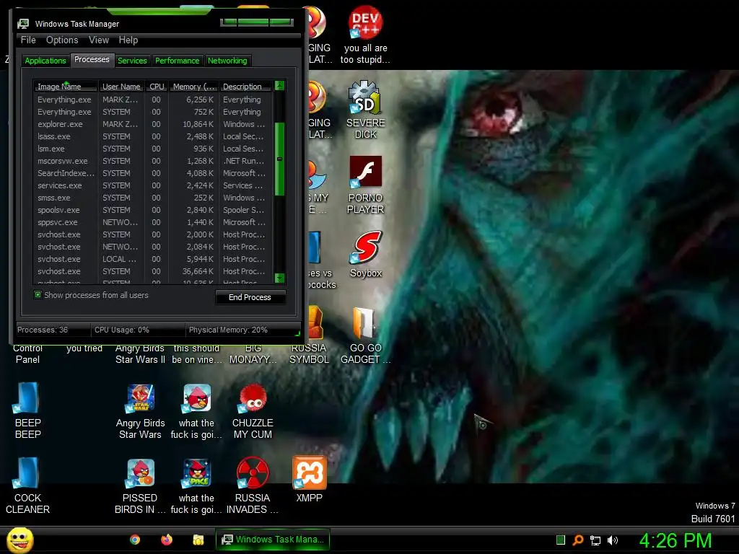The height and width of the screenshot is (554, 739).
Task: Click the 4:26 PM taskbar clock
Action: click(x=675, y=540)
